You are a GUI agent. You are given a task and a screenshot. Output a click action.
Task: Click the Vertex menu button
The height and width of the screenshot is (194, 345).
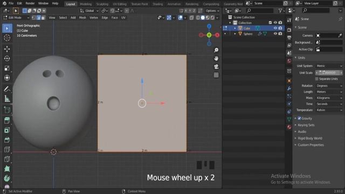pyautogui.click(x=93, y=18)
